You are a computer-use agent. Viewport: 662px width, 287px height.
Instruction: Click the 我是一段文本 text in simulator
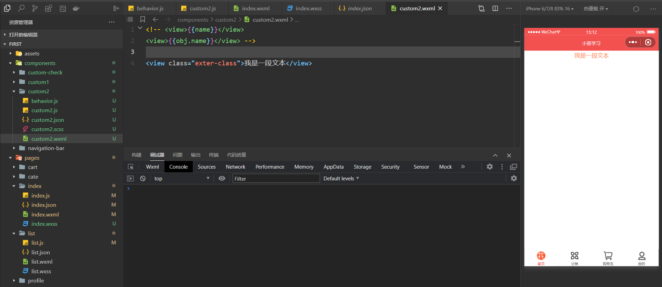(x=591, y=55)
